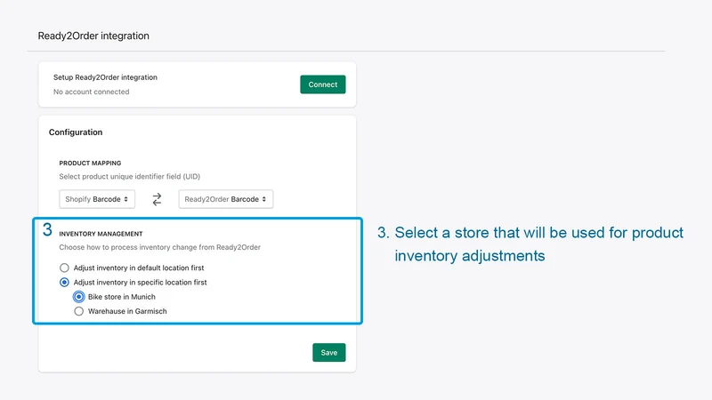Click the 'No account connected' text
Viewport: 712px width, 400px height.
[92, 92]
